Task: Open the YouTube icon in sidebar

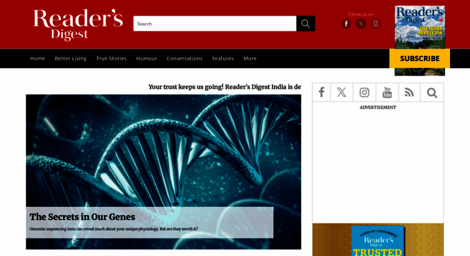Action: point(387,93)
